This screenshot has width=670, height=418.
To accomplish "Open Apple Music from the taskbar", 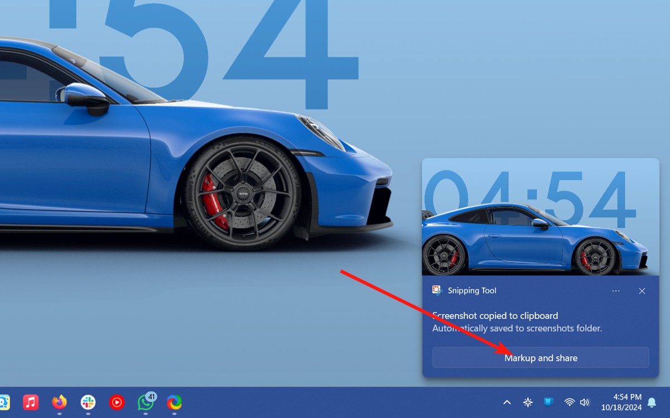I will [x=30, y=402].
